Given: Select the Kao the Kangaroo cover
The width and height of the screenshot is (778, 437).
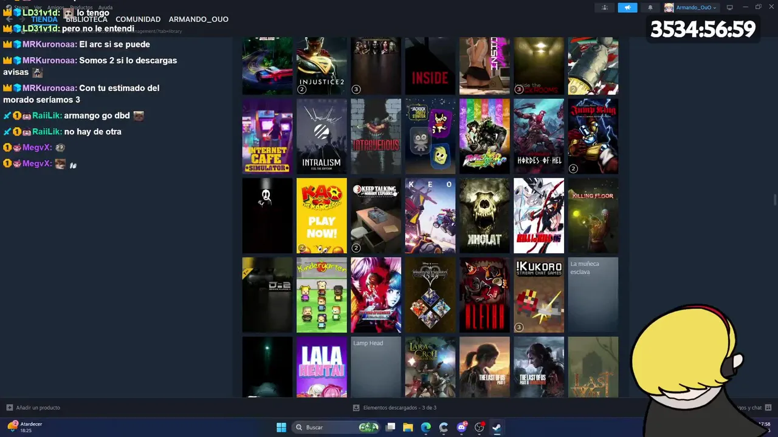Looking at the screenshot, I should (x=322, y=215).
